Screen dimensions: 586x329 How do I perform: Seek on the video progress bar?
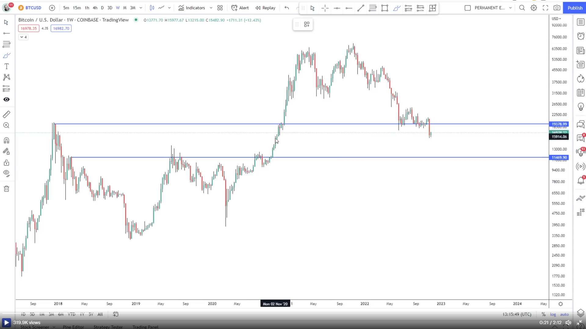pyautogui.click(x=293, y=313)
